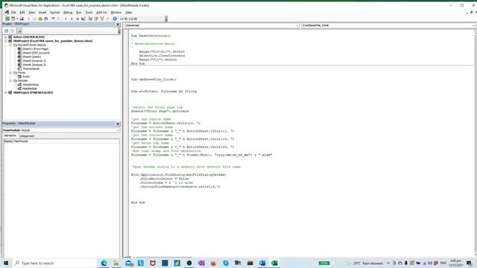Select Sheet1 (Front Page) in project tree

pyautogui.click(x=35, y=49)
